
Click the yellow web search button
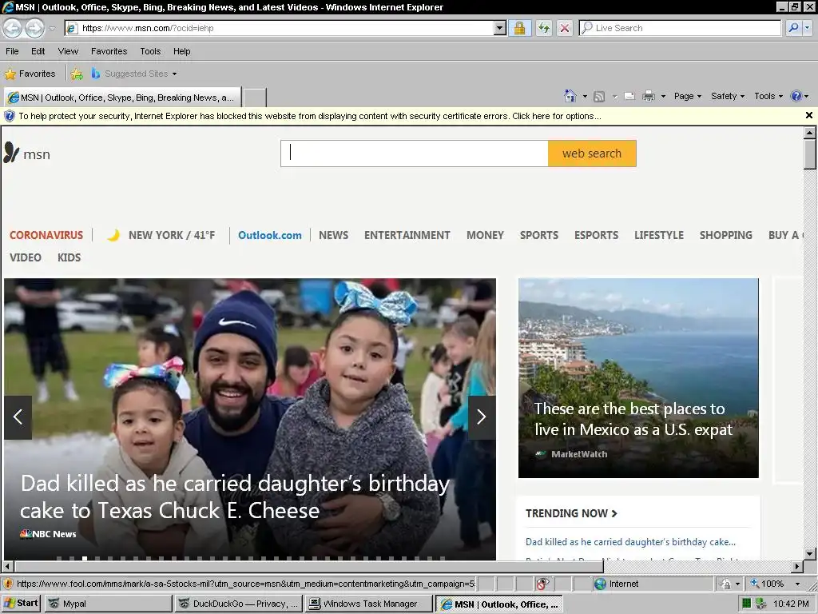coord(592,153)
